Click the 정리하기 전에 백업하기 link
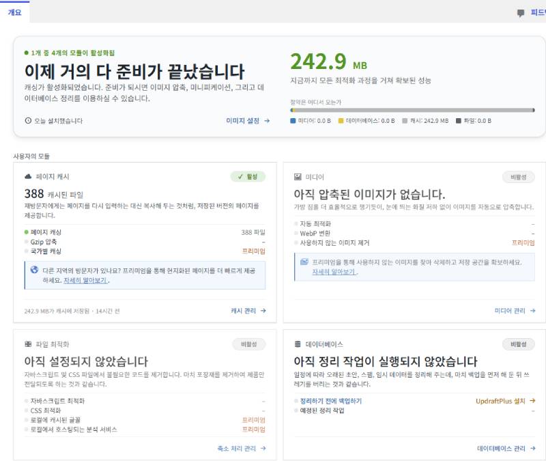The image size is (546, 461). tap(331, 401)
